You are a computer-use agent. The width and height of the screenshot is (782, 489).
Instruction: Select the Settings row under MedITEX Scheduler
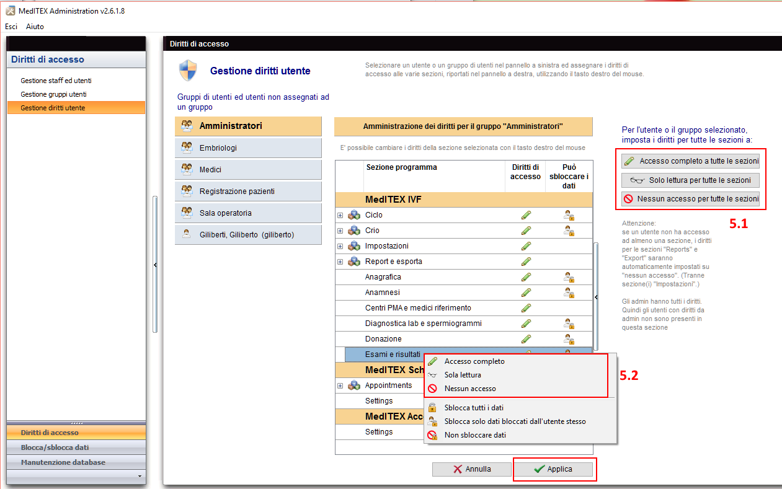tap(379, 401)
